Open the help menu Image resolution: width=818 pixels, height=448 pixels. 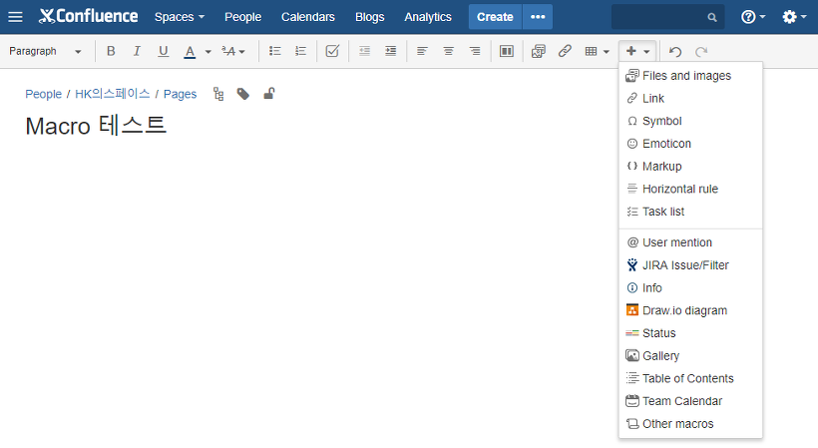coord(753,17)
